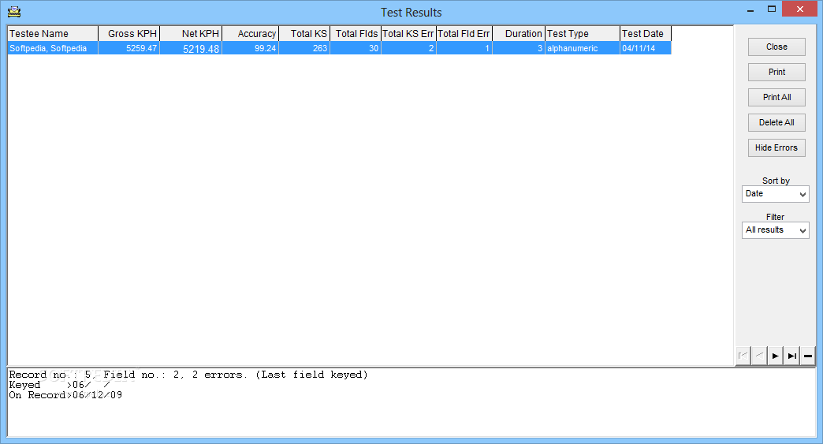Open the Sort by Date dropdown
823x444 pixels.
775,194
